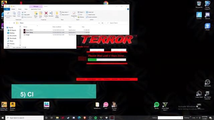The width and height of the screenshot is (214, 120).
Task: Open the OBS Studio desktop icon
Action: point(207,83)
